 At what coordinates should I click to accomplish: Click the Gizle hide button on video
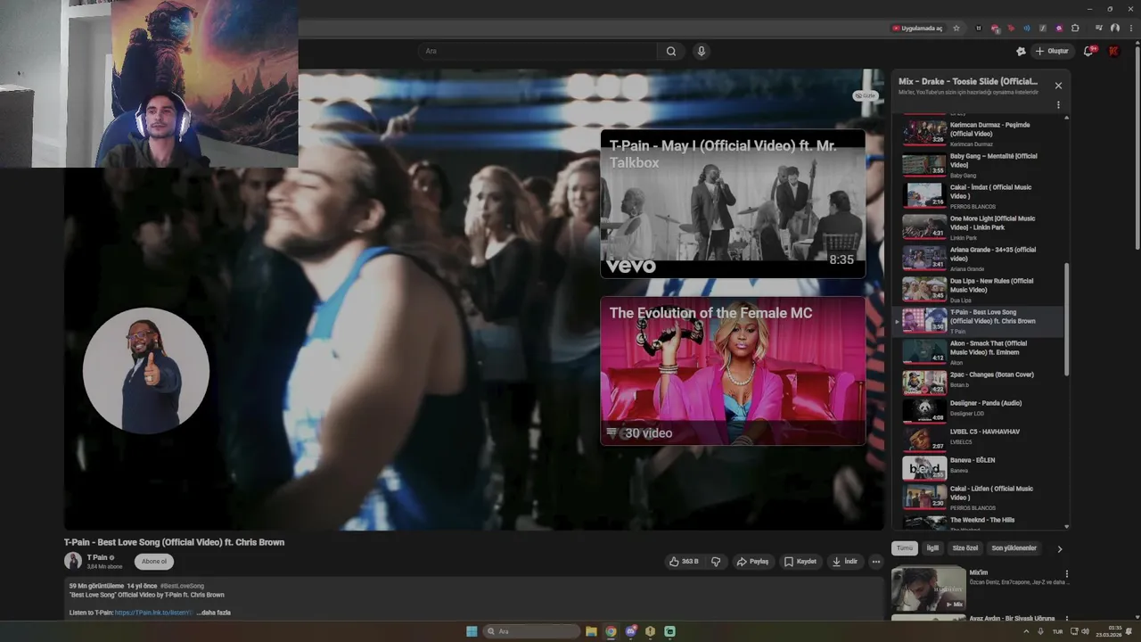(866, 95)
